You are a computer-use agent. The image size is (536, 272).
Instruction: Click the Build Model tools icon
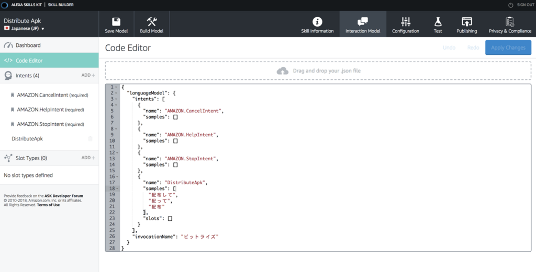[152, 21]
